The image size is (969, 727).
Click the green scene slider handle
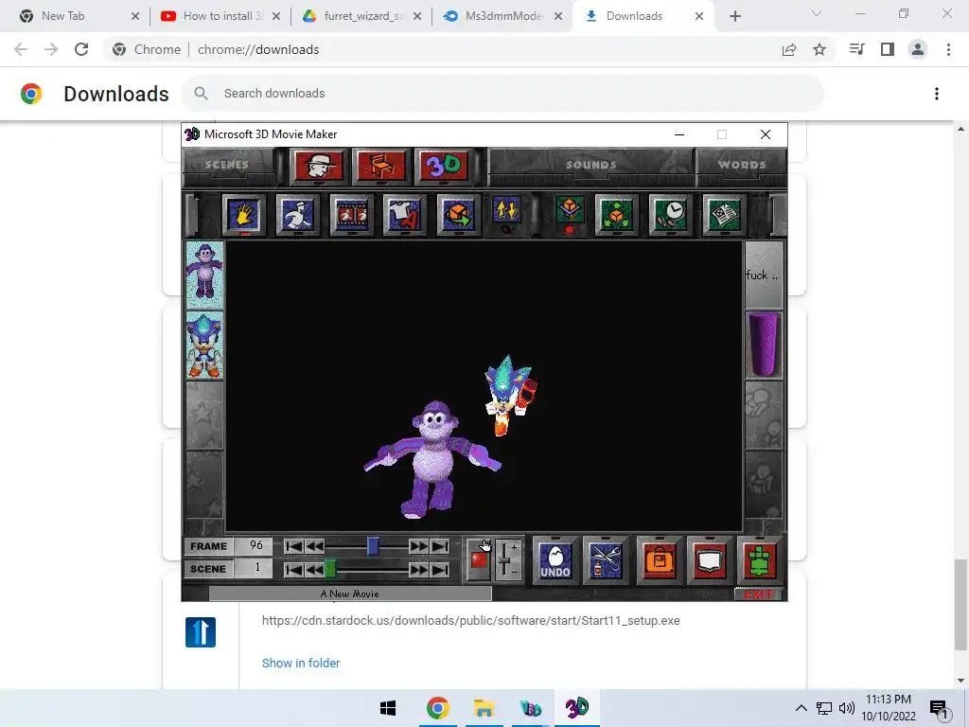(330, 569)
